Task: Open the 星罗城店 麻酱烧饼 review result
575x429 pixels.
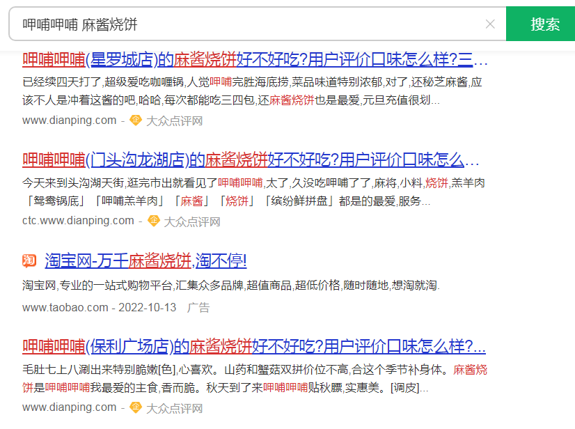Action: coord(255,58)
